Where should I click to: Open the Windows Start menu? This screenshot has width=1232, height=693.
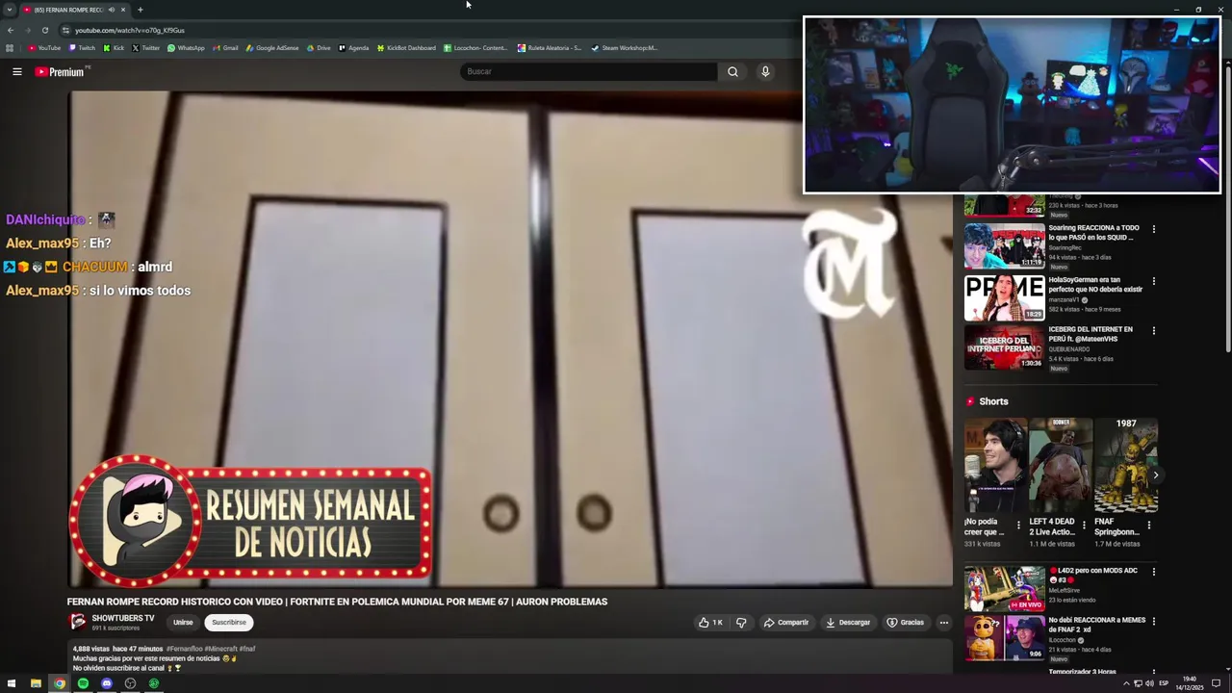click(x=12, y=683)
